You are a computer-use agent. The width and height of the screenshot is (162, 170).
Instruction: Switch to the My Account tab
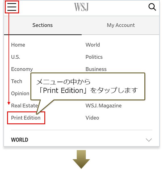[x=121, y=25]
